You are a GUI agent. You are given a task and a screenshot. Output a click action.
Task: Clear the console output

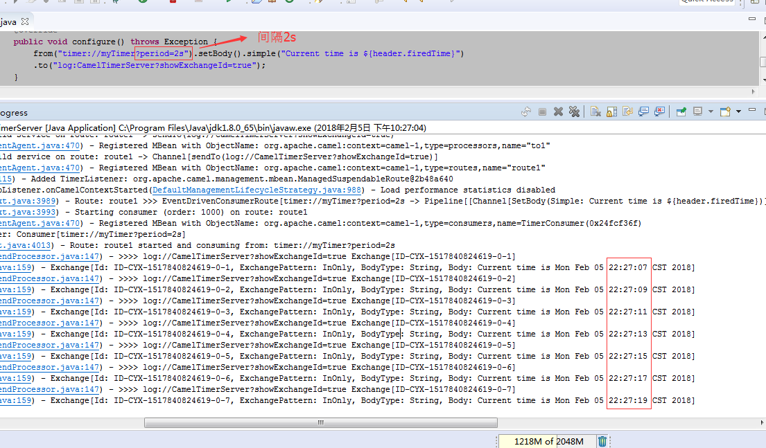click(x=595, y=112)
